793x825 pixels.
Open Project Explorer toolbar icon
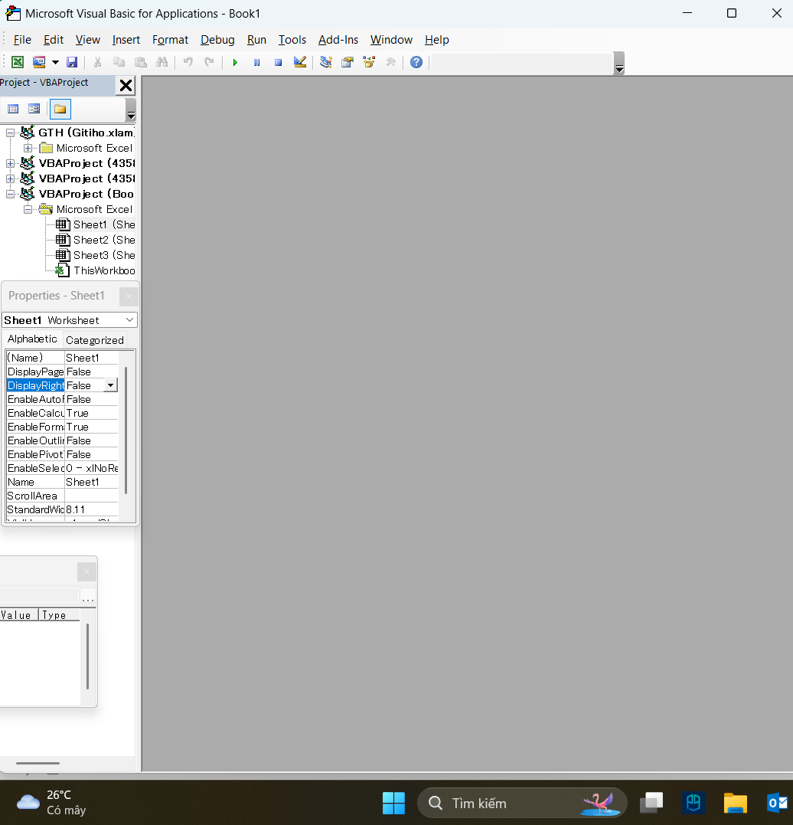point(326,62)
